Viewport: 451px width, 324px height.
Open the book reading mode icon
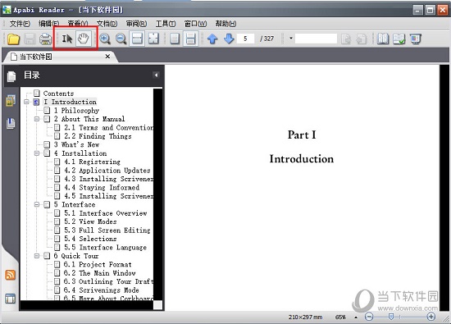(383, 39)
